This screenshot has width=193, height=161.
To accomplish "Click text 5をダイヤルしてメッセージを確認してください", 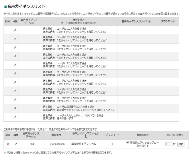I will coord(82,67).
